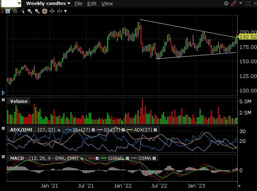The height and width of the screenshot is (191, 257).
Task: Open the View menu
Action: pyautogui.click(x=107, y=4)
